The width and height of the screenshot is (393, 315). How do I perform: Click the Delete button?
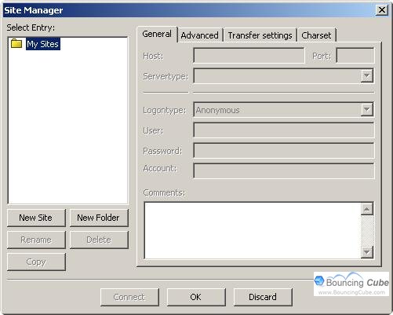point(99,240)
